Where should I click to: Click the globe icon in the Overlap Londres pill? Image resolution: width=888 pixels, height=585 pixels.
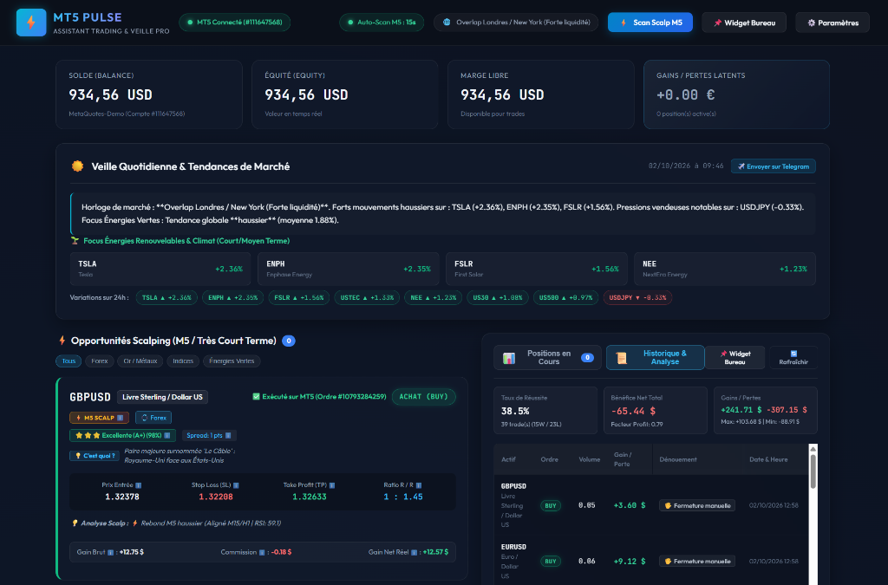[x=447, y=23]
